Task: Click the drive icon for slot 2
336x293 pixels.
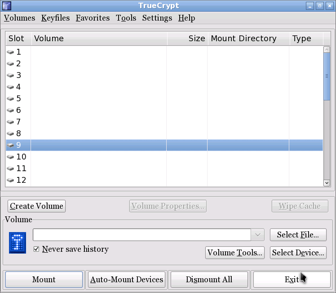Action: 10,64
